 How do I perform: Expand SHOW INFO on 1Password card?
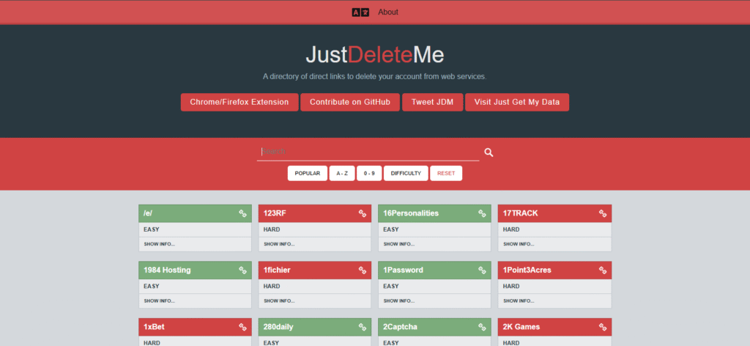[x=399, y=301]
